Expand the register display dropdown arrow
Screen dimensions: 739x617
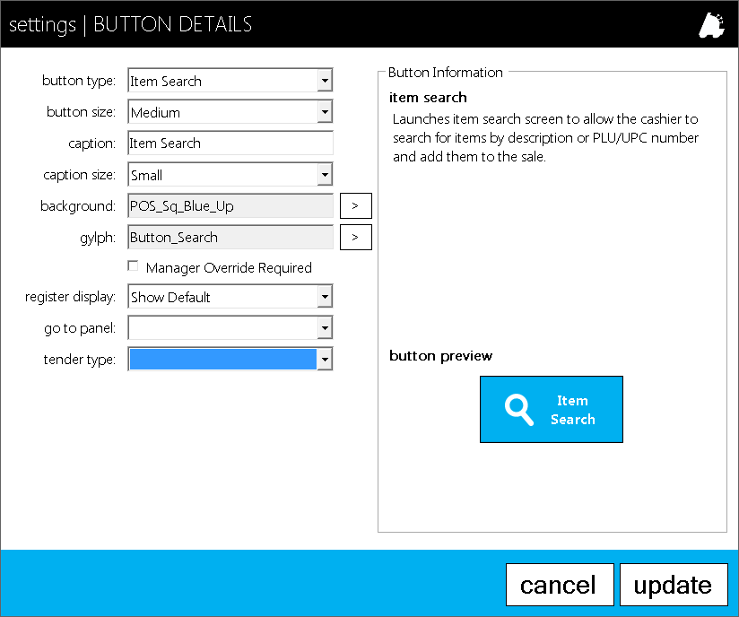point(325,297)
